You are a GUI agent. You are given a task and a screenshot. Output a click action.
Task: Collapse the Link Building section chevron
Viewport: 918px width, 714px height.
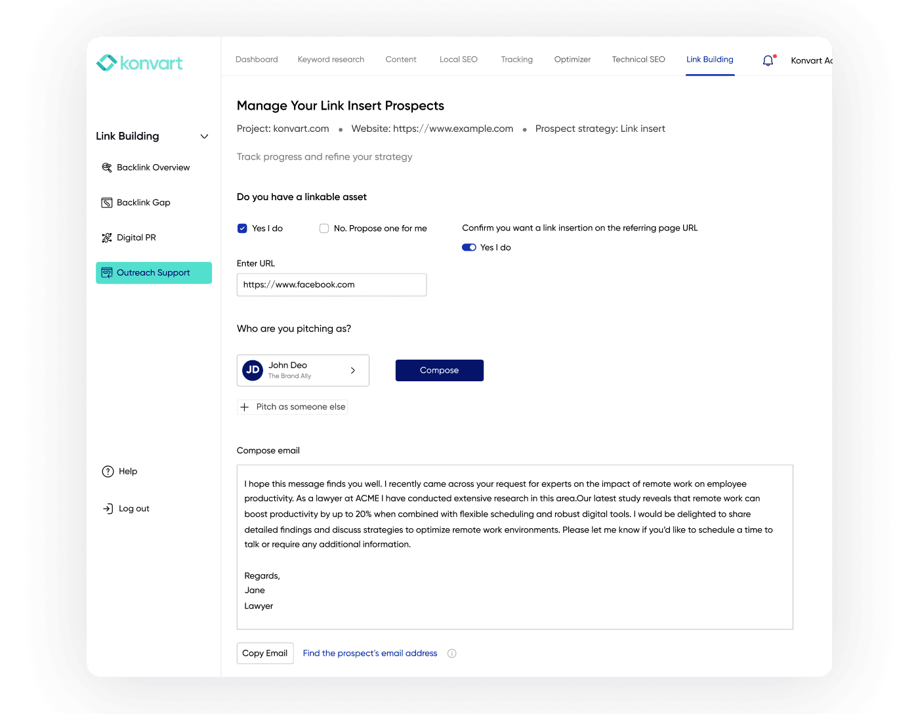point(204,136)
